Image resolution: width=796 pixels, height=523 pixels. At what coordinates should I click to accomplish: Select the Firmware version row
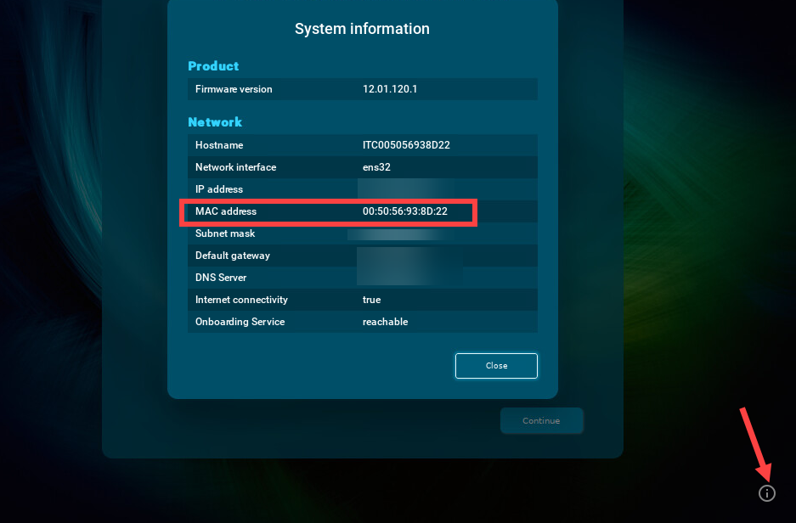tap(362, 88)
